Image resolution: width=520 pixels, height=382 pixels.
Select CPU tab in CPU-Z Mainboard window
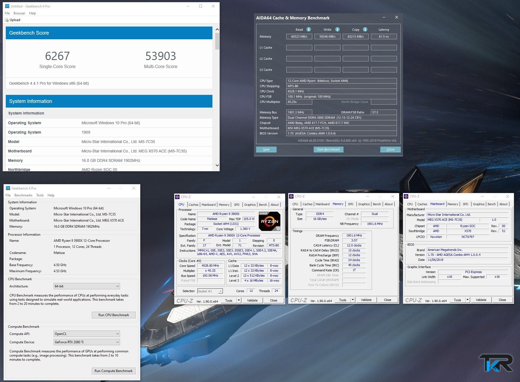pyautogui.click(x=410, y=204)
